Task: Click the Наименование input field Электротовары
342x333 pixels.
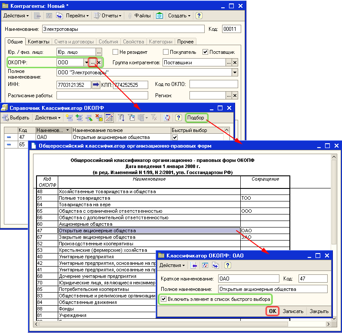Action: click(x=123, y=29)
